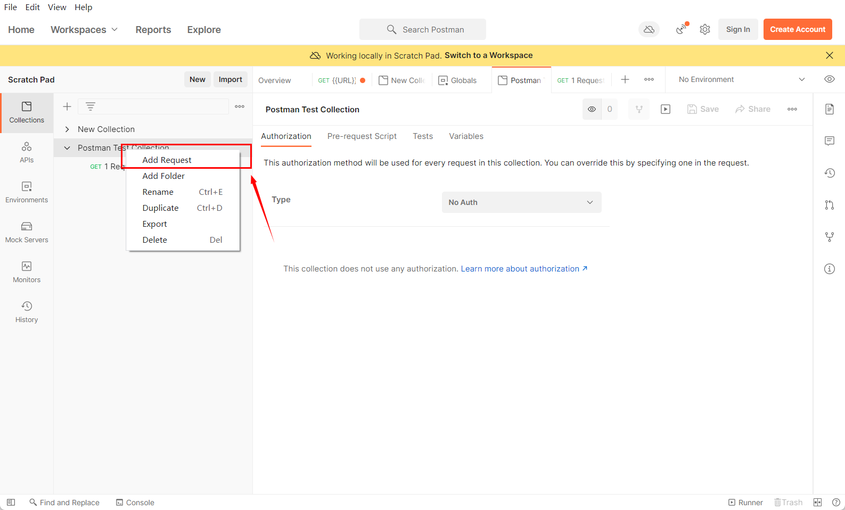Open collections panel three-dot options
This screenshot has height=510, width=845.
(240, 106)
